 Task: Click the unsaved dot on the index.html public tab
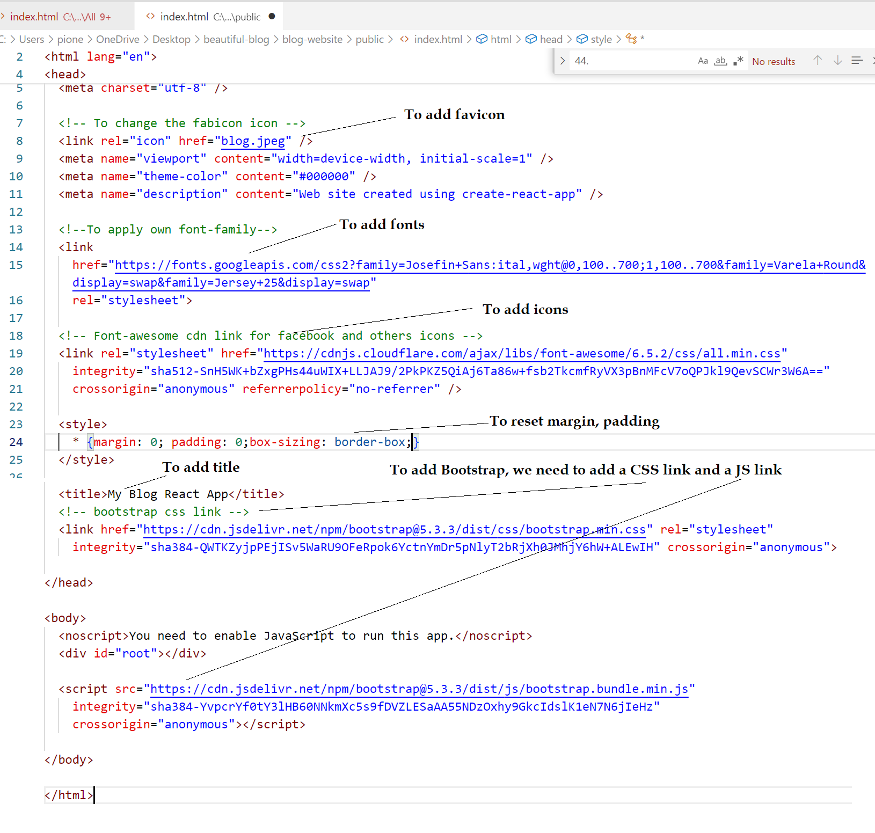coord(272,16)
